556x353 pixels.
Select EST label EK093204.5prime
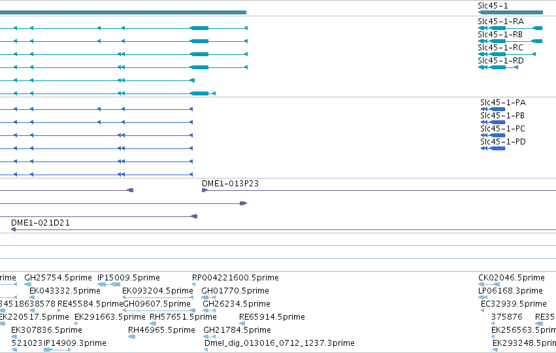click(x=158, y=290)
